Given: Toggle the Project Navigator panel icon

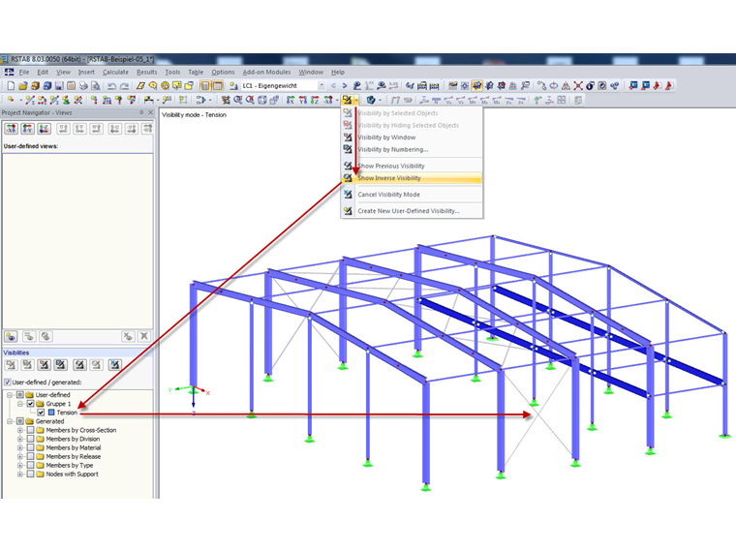Looking at the screenshot, I should (205, 85).
